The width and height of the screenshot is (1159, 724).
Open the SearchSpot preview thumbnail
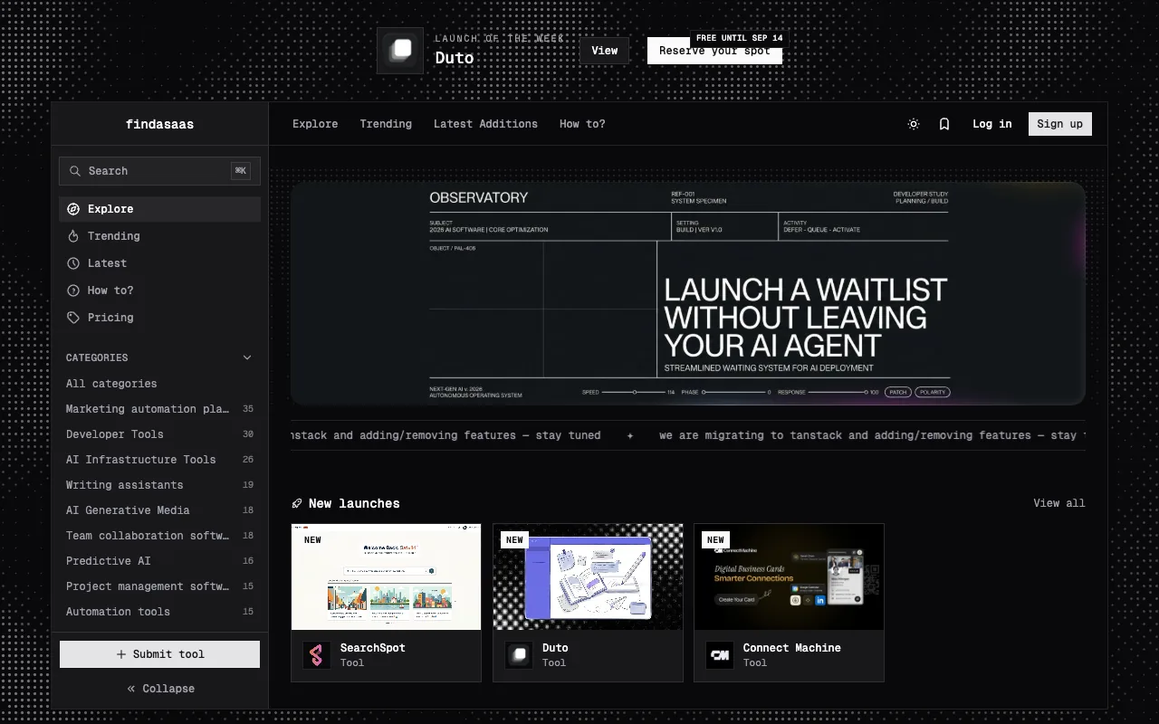[387, 576]
